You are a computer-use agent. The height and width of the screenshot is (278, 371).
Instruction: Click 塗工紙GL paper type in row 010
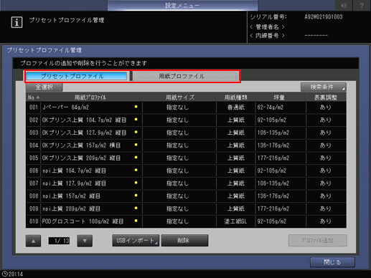click(x=236, y=221)
